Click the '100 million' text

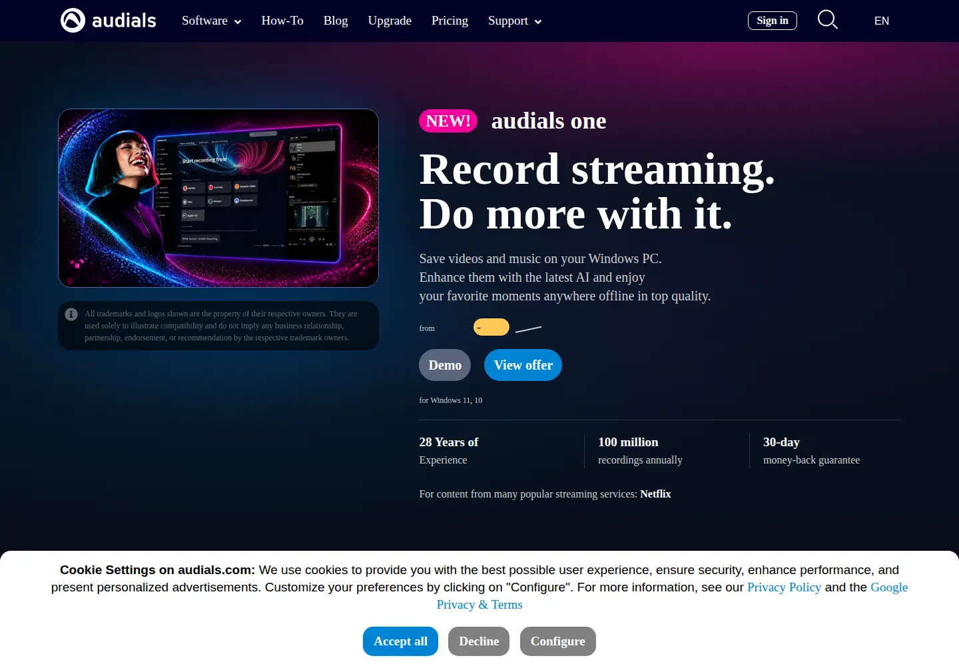(x=628, y=442)
